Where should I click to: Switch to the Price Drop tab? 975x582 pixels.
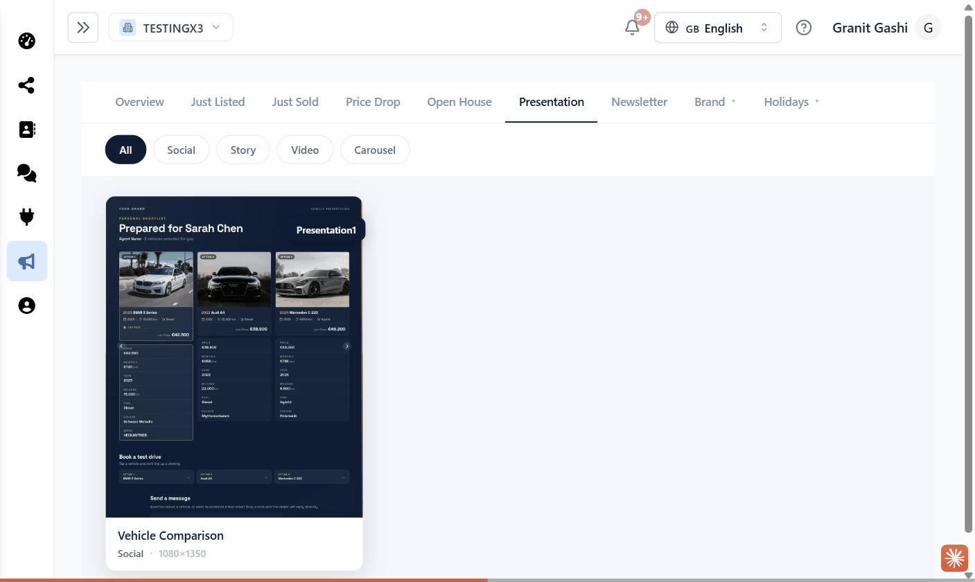(373, 102)
